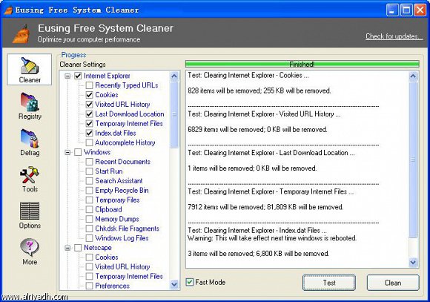Select the Index.dat Files label

click(x=116, y=133)
